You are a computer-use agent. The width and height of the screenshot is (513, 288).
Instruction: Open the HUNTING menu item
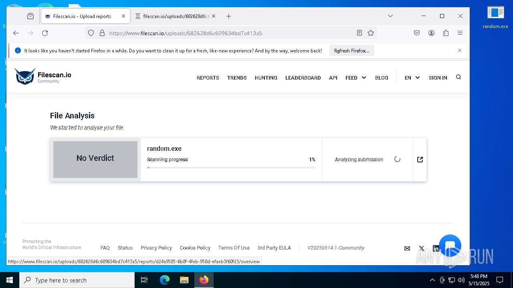266,78
